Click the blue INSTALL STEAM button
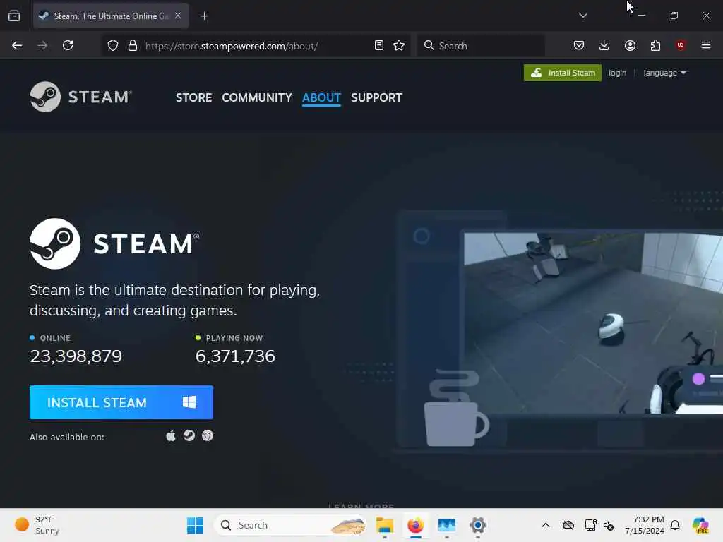Screen dimensions: 723x542 tap(121, 402)
